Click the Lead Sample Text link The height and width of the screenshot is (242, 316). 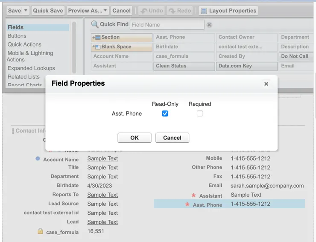(102, 222)
